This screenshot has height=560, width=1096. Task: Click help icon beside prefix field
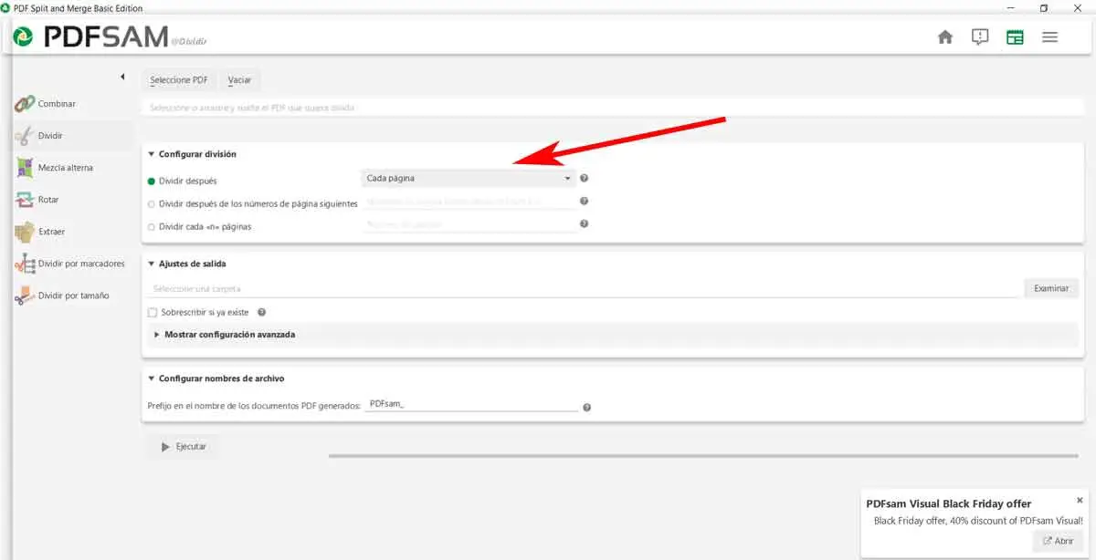tap(586, 408)
